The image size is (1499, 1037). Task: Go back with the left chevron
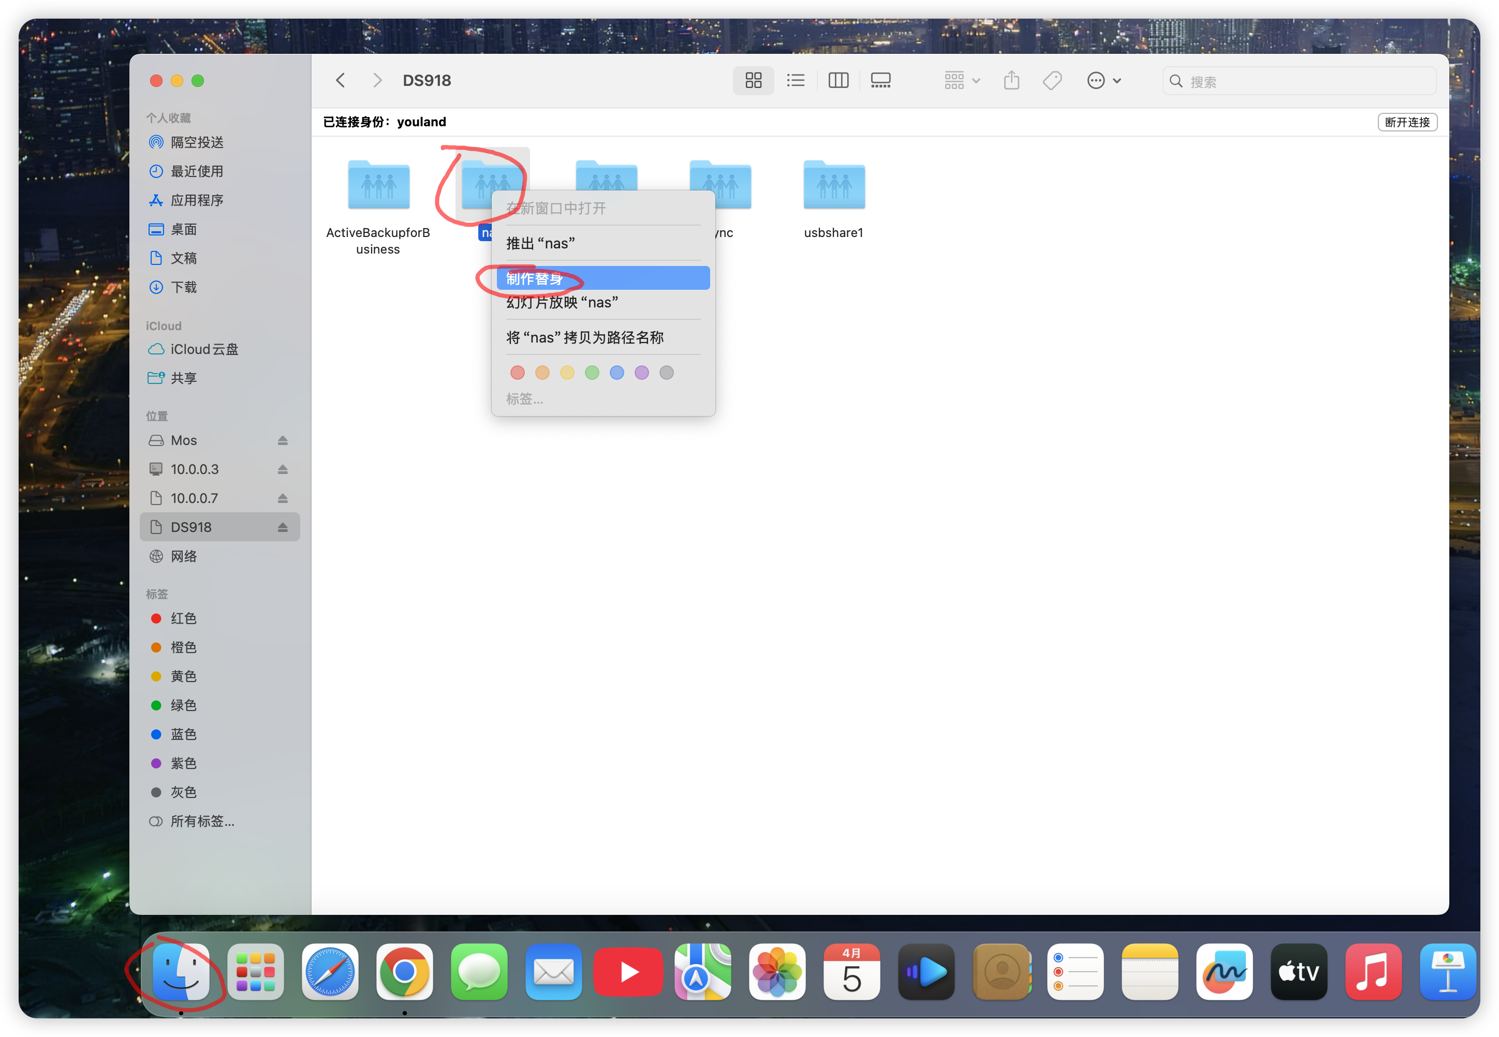click(341, 81)
